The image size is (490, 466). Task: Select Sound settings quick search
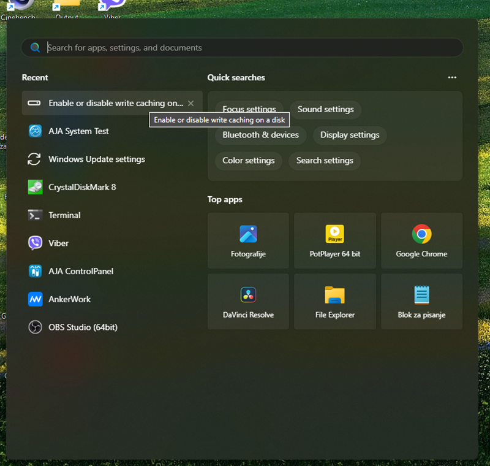point(325,109)
